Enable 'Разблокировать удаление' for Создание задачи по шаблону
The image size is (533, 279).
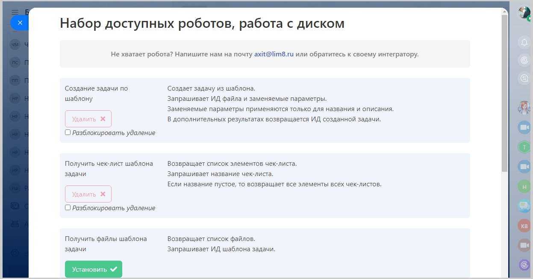[x=68, y=132]
